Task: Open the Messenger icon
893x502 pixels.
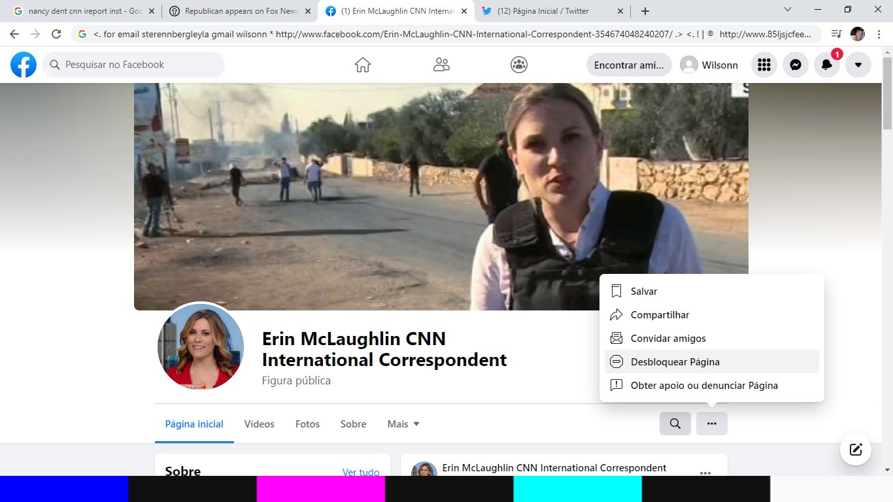Action: pos(796,65)
